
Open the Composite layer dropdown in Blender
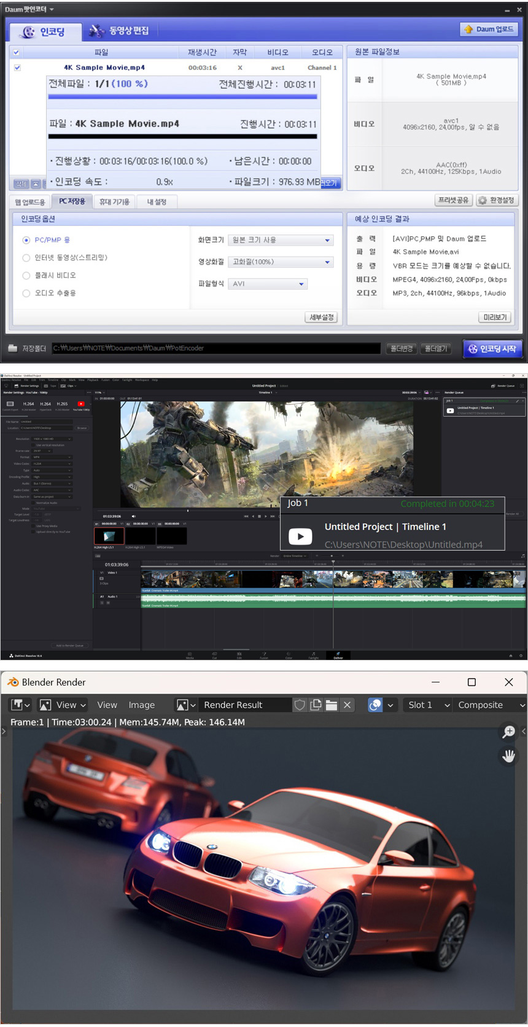tap(490, 705)
